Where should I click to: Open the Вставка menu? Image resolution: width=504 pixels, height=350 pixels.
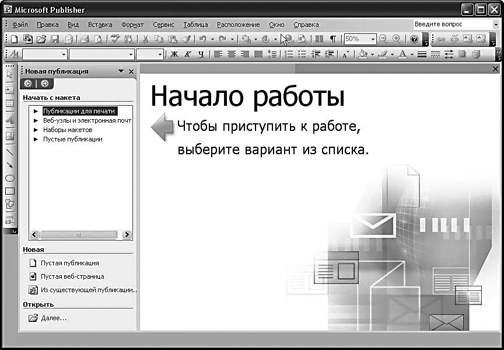100,25
